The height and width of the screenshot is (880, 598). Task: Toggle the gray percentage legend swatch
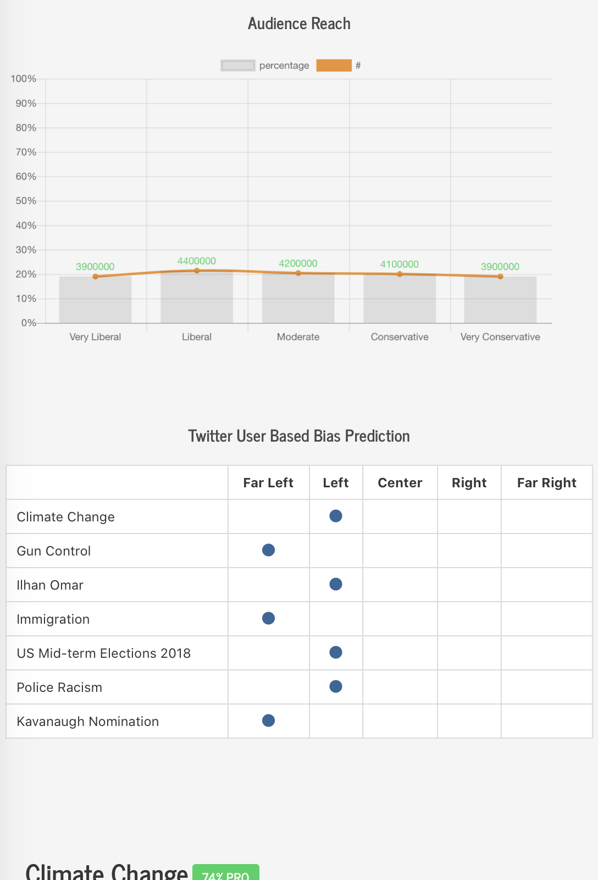tap(237, 65)
